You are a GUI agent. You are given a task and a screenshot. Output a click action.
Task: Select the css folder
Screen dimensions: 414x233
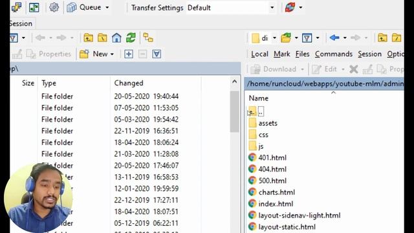(x=259, y=135)
